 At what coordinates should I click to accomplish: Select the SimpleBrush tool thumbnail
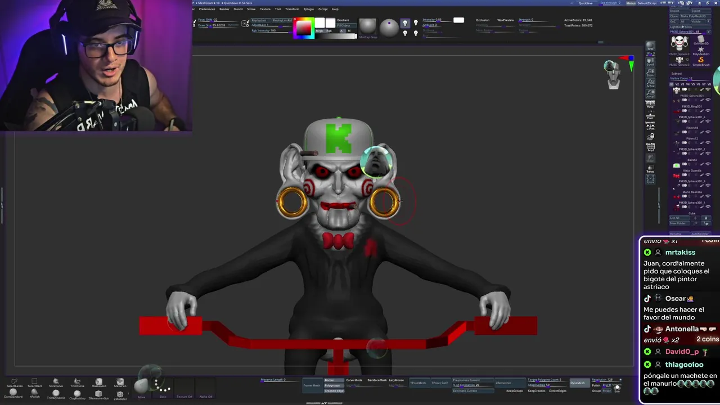click(x=701, y=61)
